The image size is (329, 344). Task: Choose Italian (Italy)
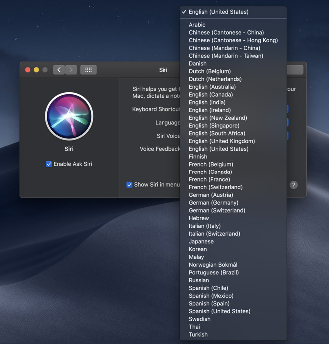[233, 226]
